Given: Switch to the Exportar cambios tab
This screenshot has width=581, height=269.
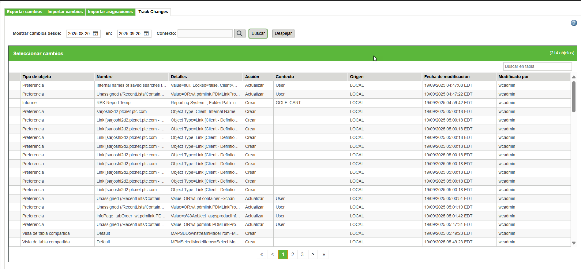Looking at the screenshot, I should tap(24, 12).
